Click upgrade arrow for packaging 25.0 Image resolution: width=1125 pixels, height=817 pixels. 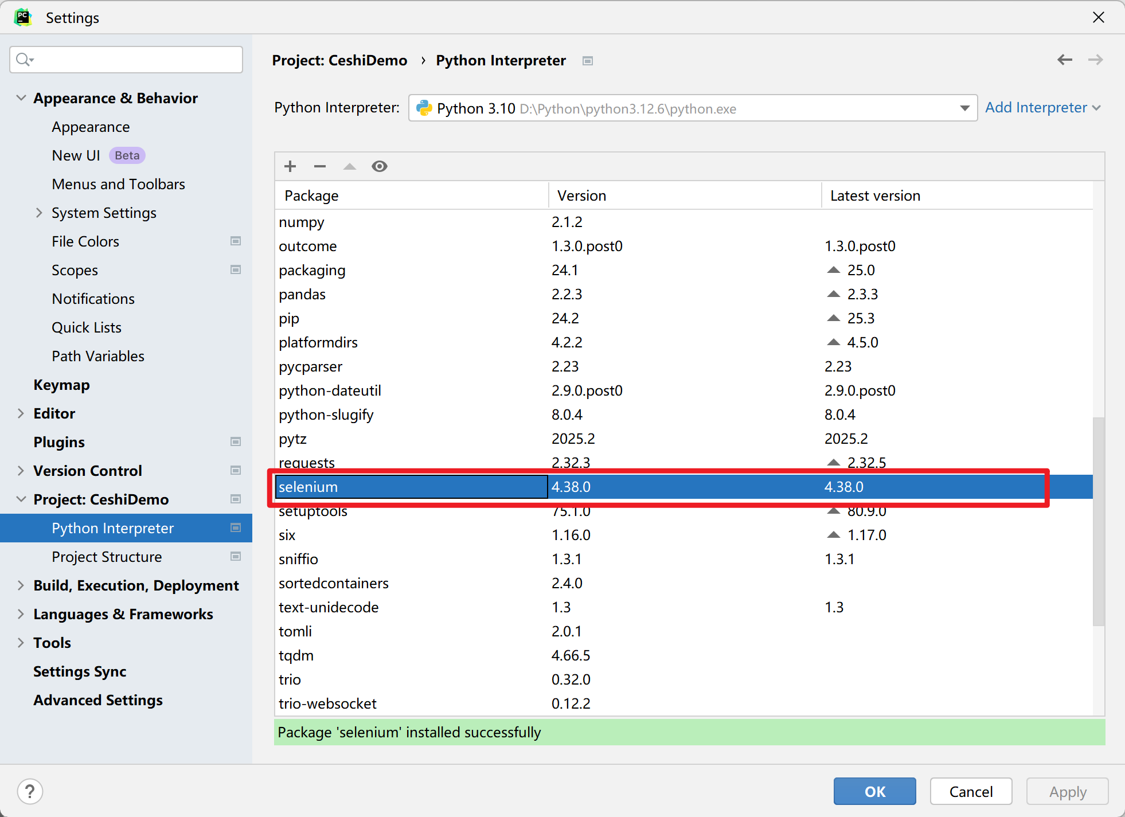coord(834,270)
